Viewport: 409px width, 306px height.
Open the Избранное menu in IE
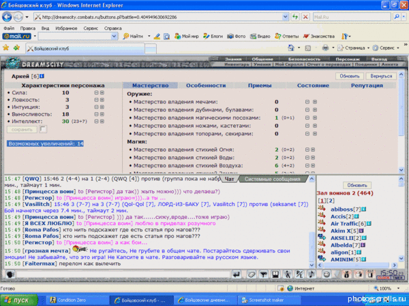click(x=66, y=29)
